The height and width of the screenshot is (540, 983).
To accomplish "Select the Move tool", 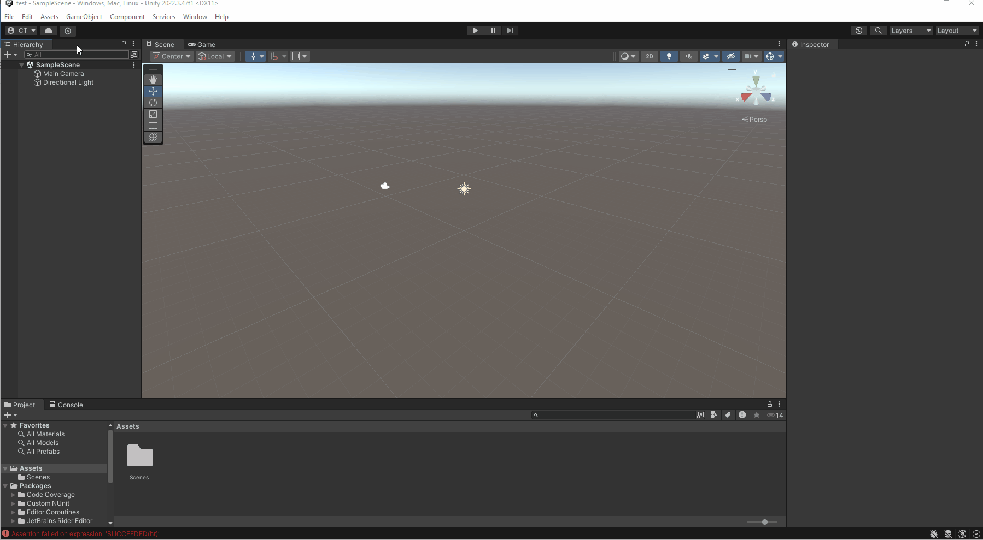I will (x=153, y=91).
